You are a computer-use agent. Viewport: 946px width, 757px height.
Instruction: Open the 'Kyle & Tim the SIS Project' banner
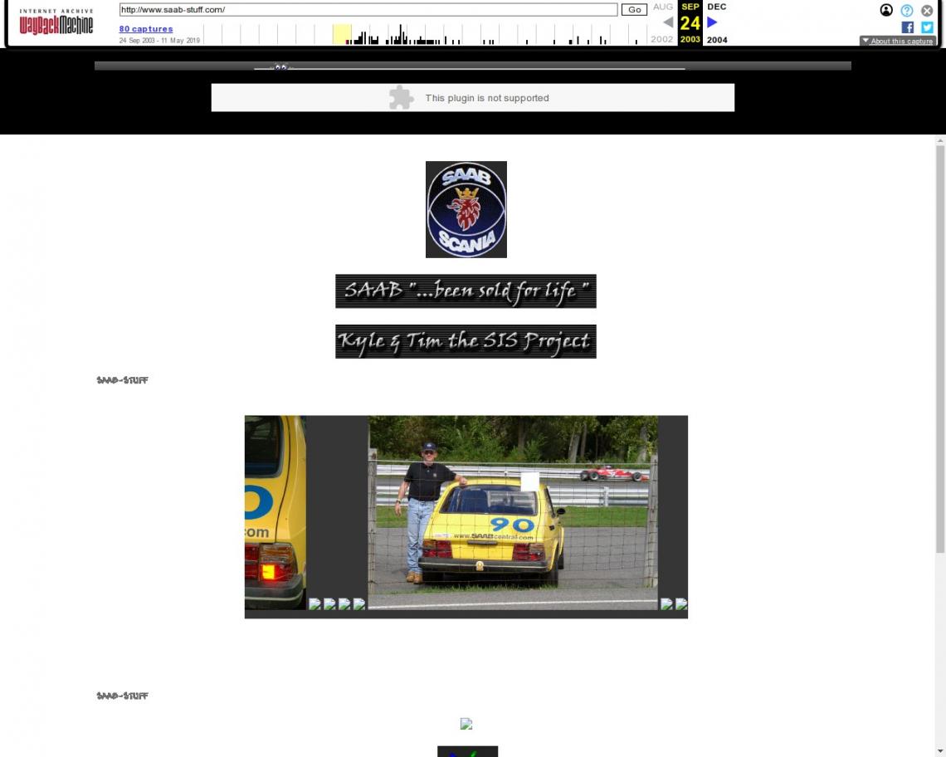[x=466, y=342]
